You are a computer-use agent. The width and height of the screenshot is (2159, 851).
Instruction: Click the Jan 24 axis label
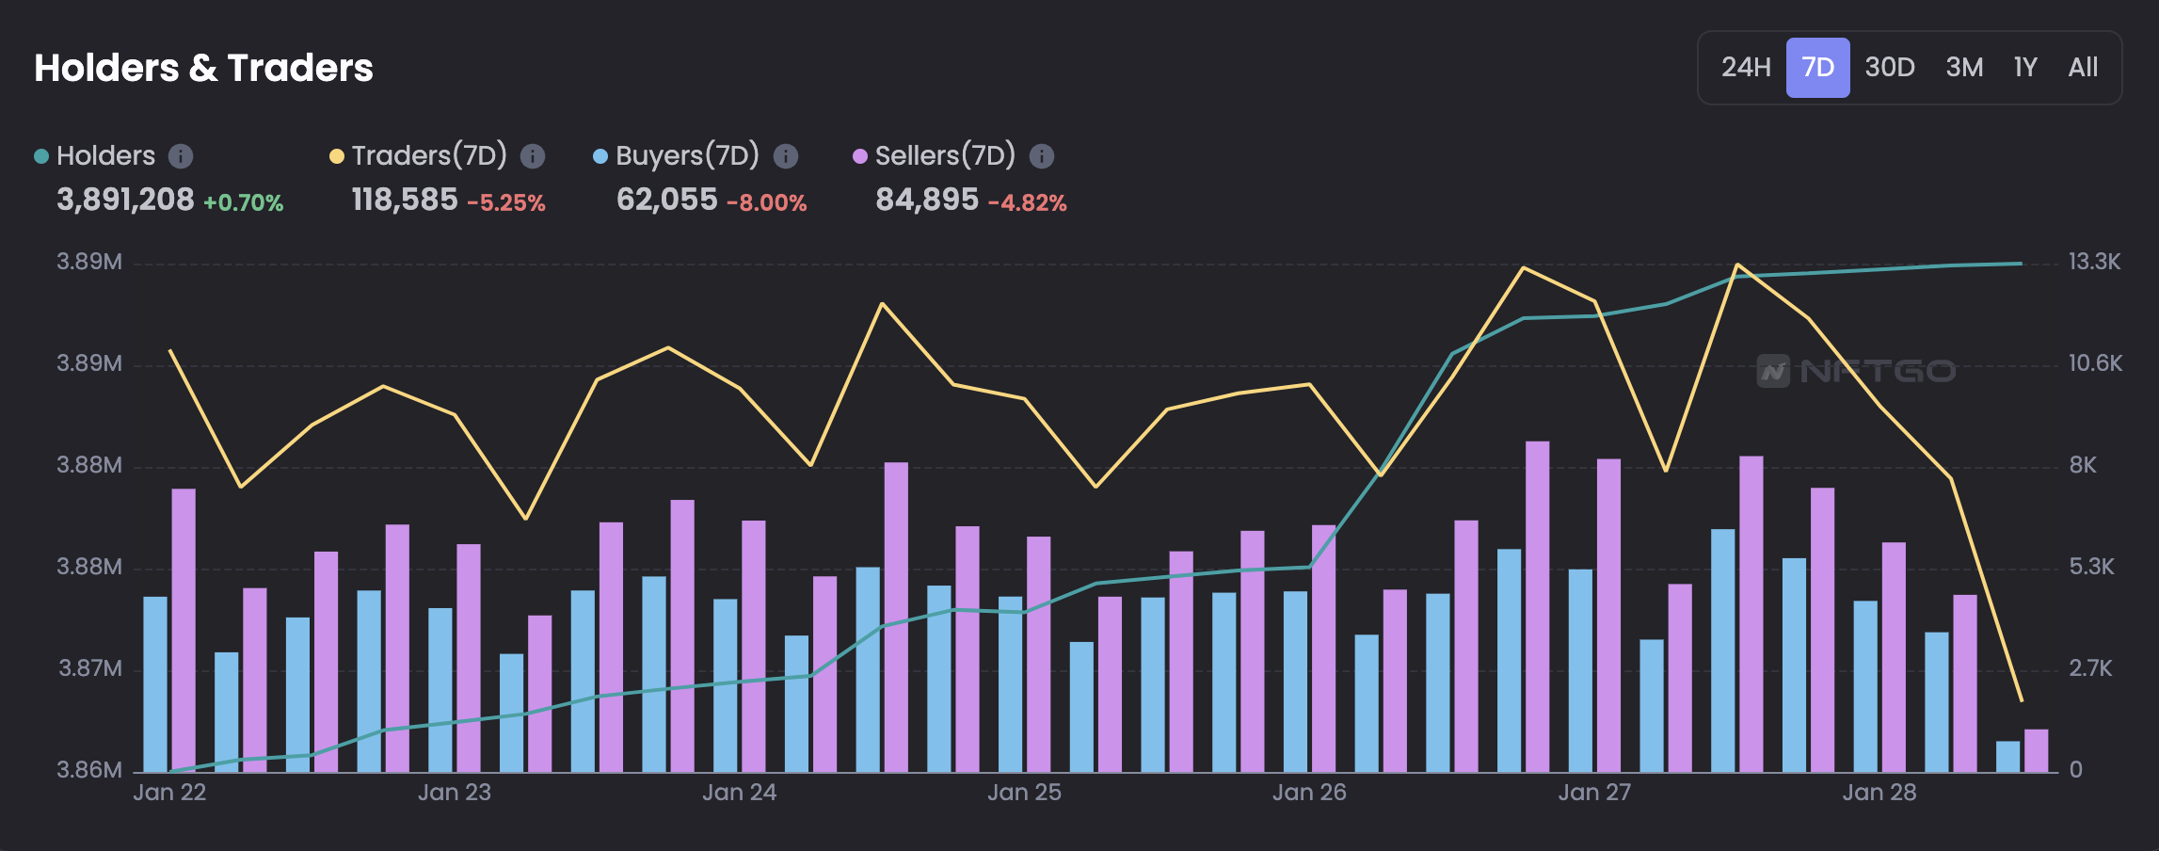coord(740,793)
